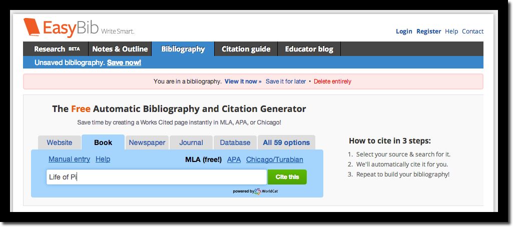Expand All 59 options
The height and width of the screenshot is (227, 513).
point(286,142)
